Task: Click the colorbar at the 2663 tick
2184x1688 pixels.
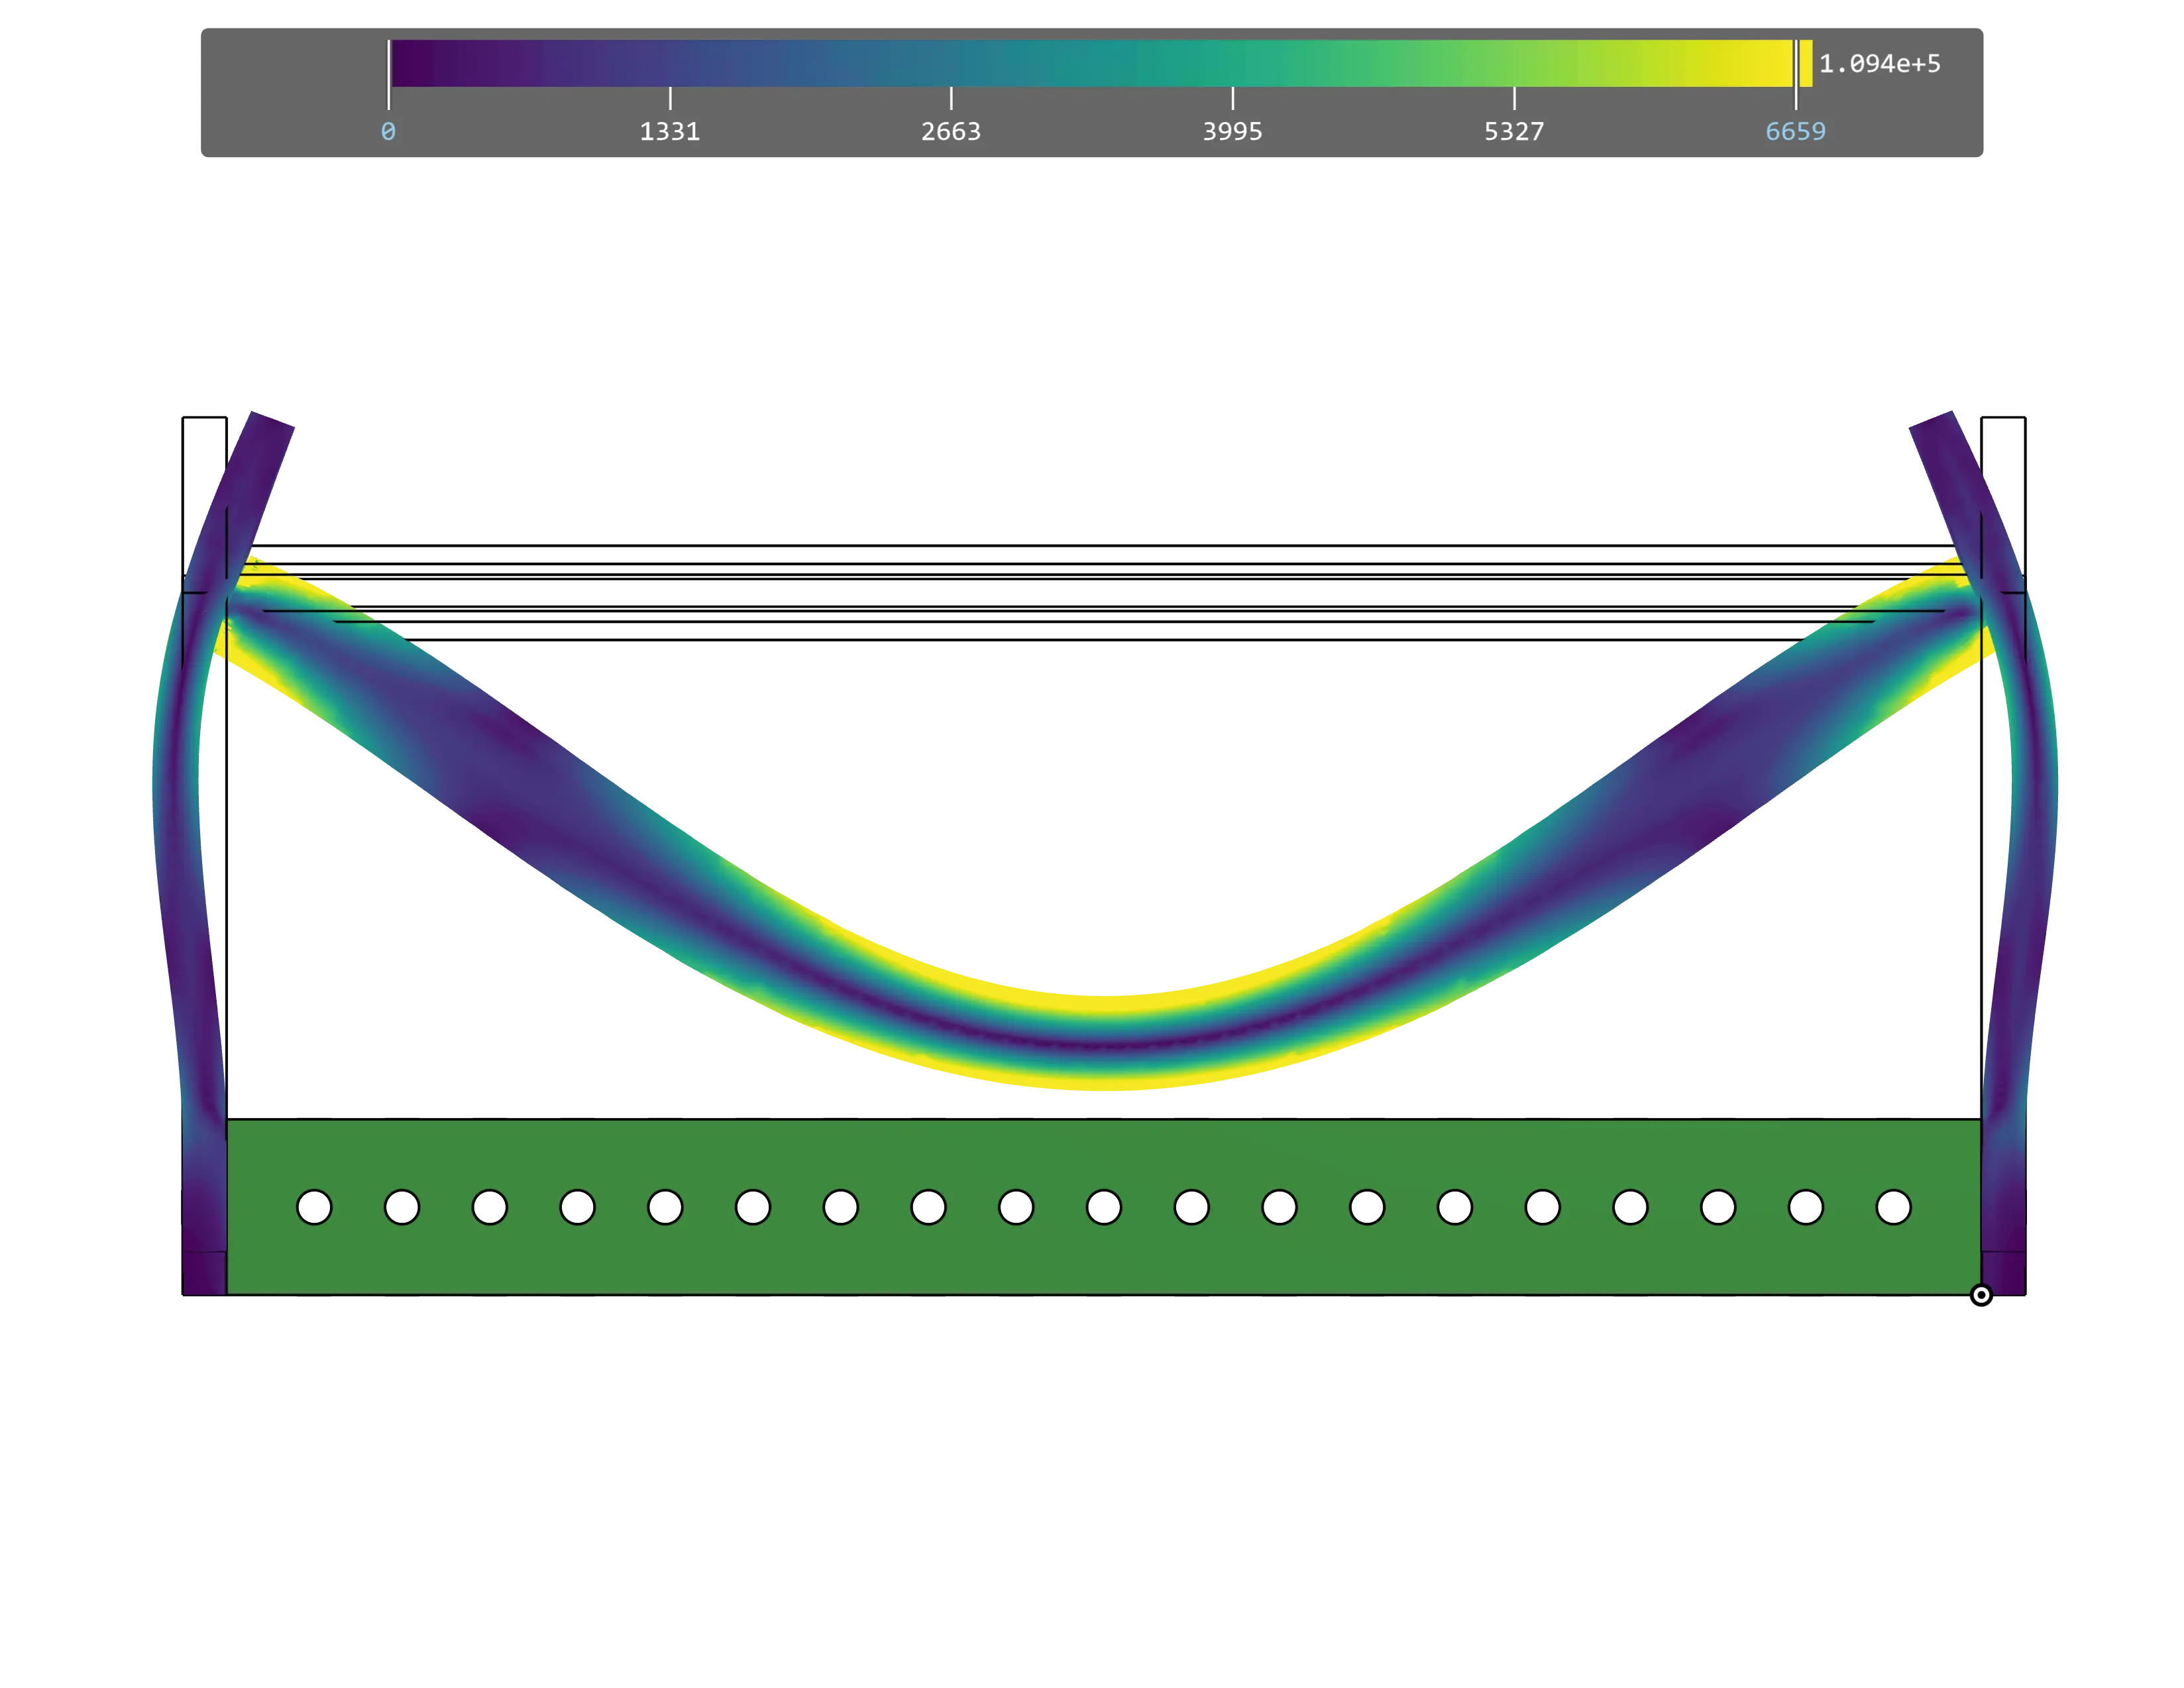Action: pos(951,64)
